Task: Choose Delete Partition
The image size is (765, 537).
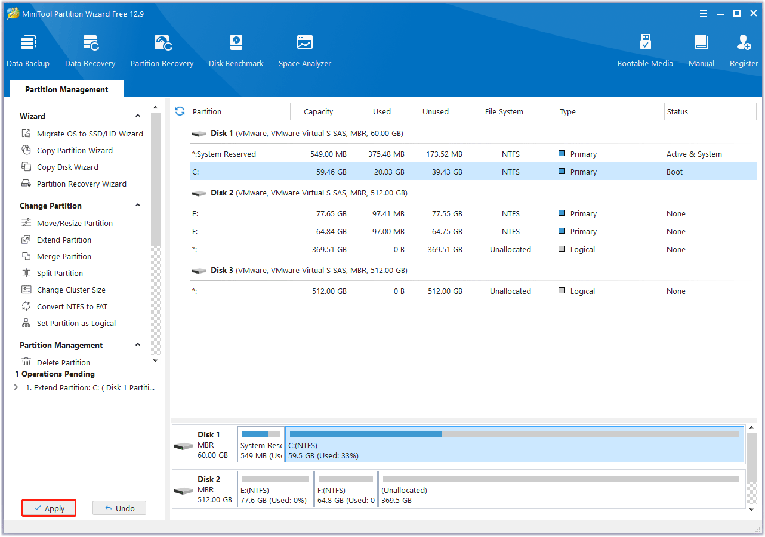Action: click(55, 362)
